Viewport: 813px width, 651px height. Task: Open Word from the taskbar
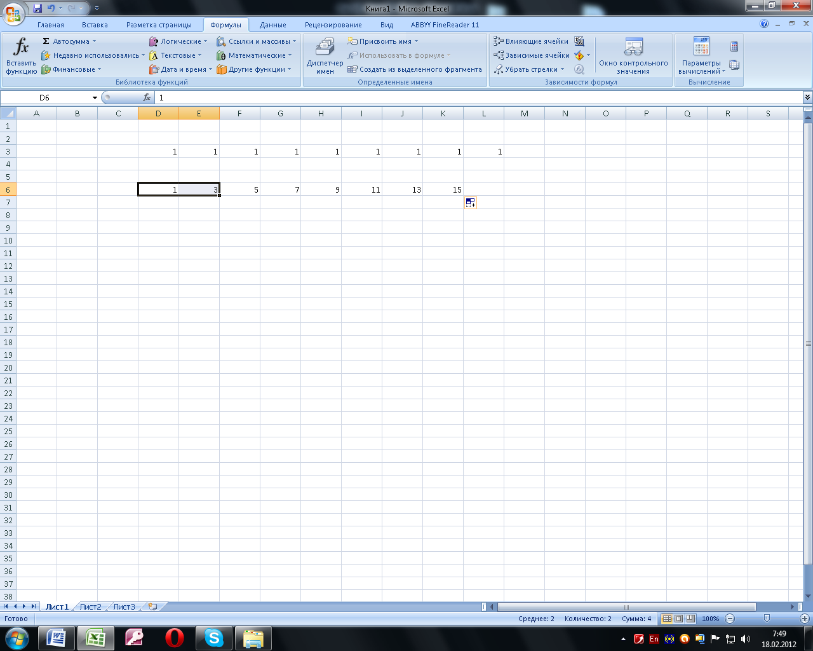click(57, 638)
